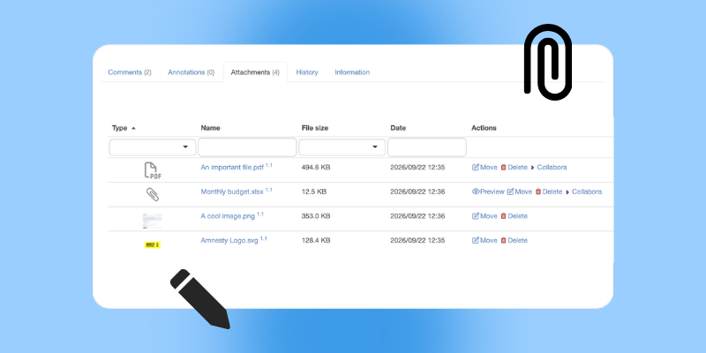Viewport: 706px width, 353px height.
Task: View version 1.1 of A cool image.png
Action: pos(260,214)
